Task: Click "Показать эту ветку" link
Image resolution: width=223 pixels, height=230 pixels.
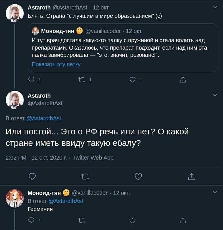Action: pos(56,64)
